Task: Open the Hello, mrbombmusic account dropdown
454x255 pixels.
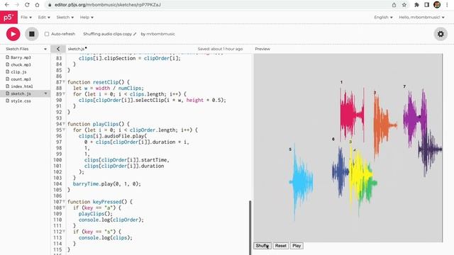Action: coord(421,17)
